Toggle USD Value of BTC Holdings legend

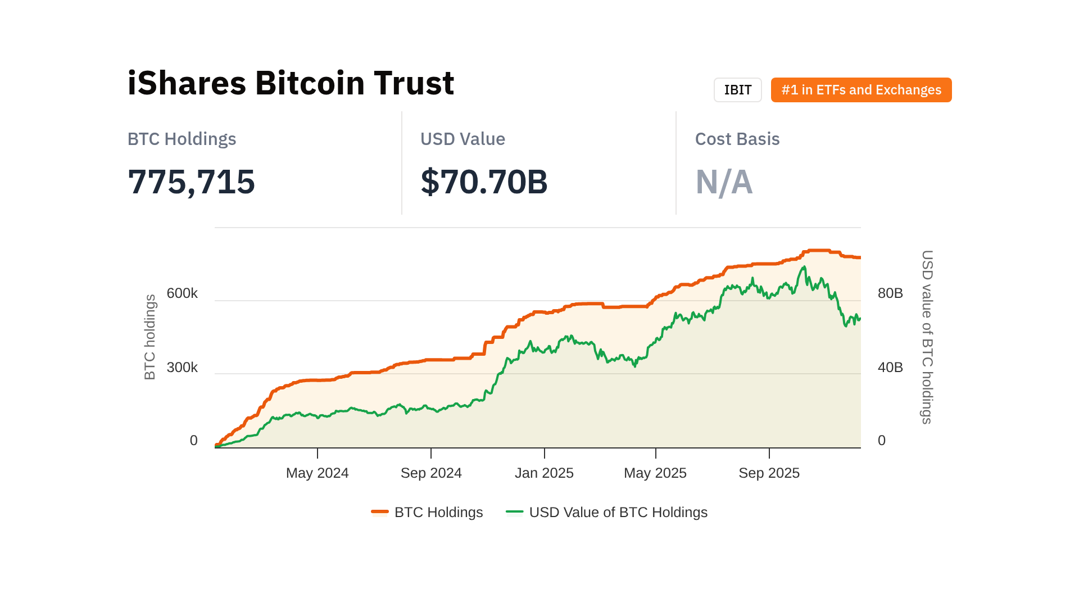(618, 512)
